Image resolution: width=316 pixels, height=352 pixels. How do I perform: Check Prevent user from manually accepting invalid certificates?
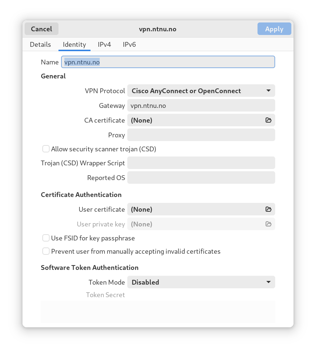(46, 251)
